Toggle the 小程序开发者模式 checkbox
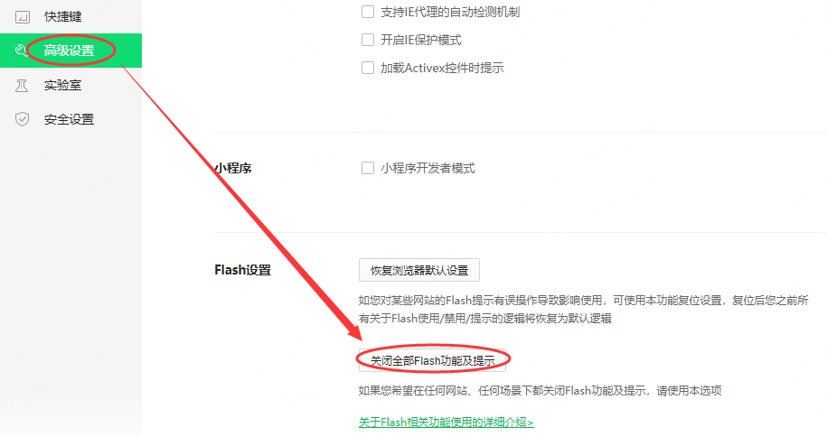This screenshot has height=437, width=827. pyautogui.click(x=368, y=168)
